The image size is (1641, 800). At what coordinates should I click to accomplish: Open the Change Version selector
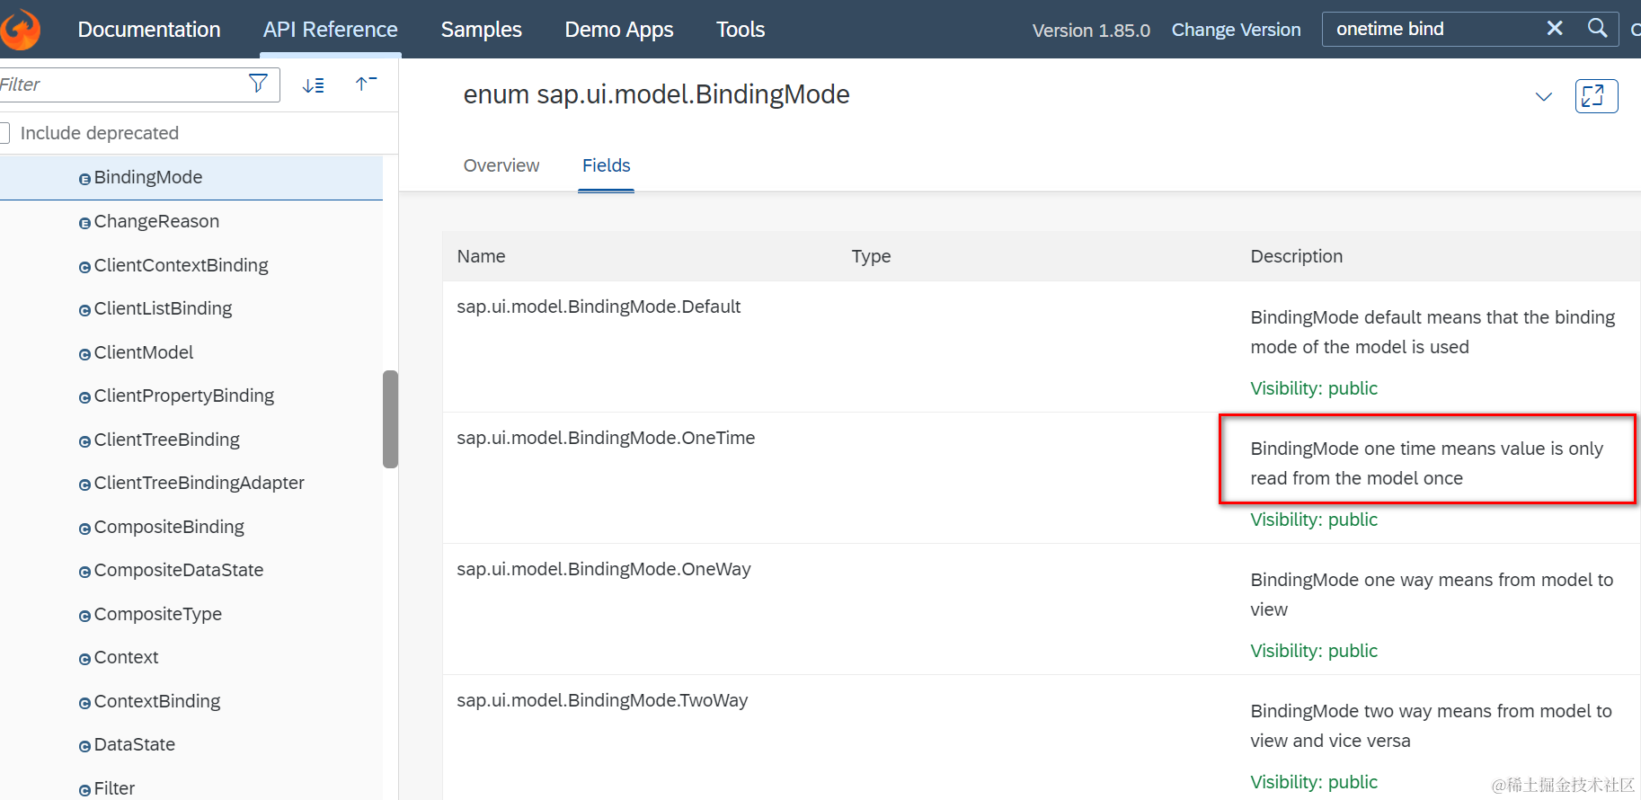pos(1236,30)
